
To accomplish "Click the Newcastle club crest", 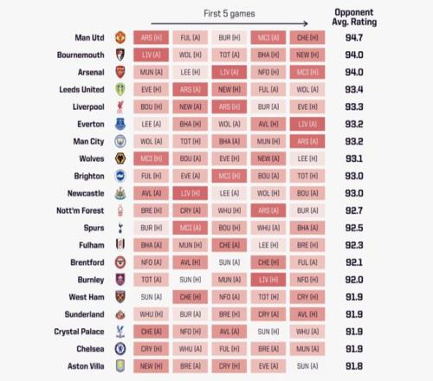I will (x=120, y=193).
